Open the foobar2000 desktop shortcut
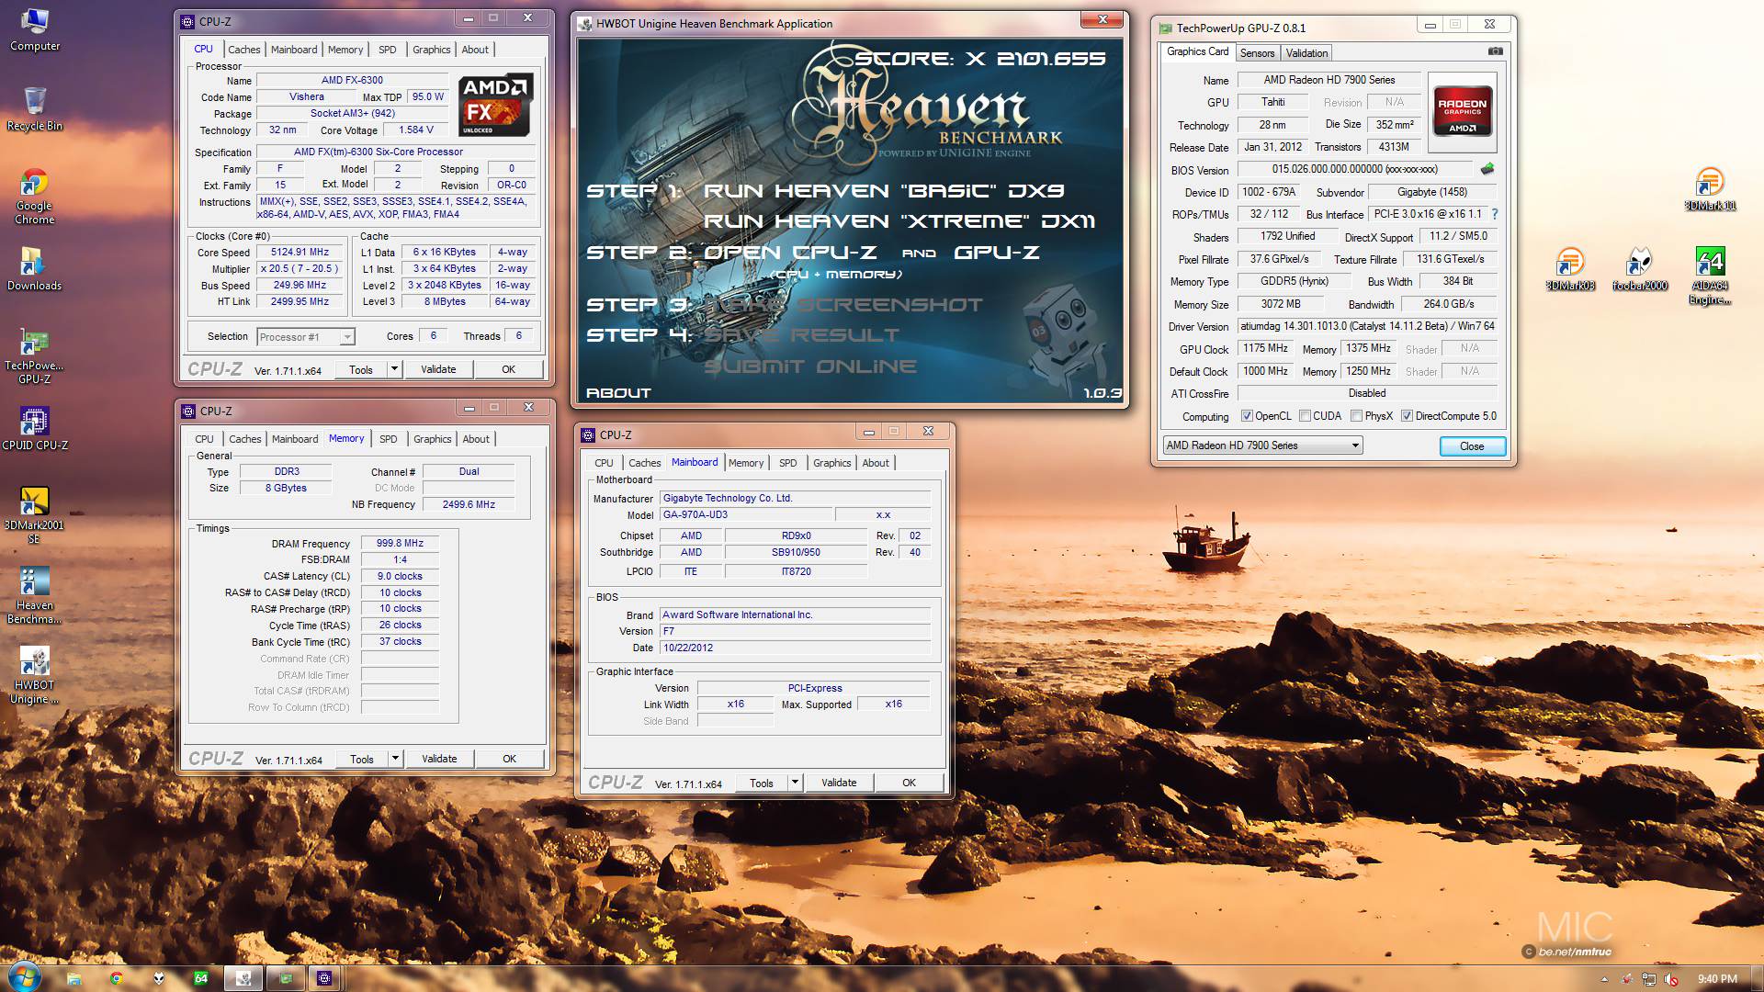Viewport: 1764px width, 992px height. (x=1640, y=268)
